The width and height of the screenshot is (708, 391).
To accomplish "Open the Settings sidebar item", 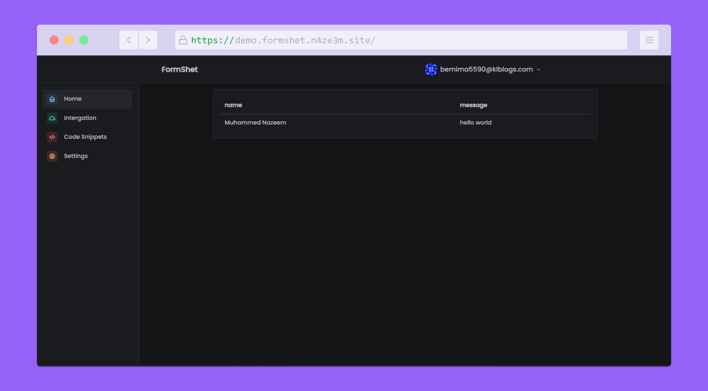I will click(x=76, y=156).
